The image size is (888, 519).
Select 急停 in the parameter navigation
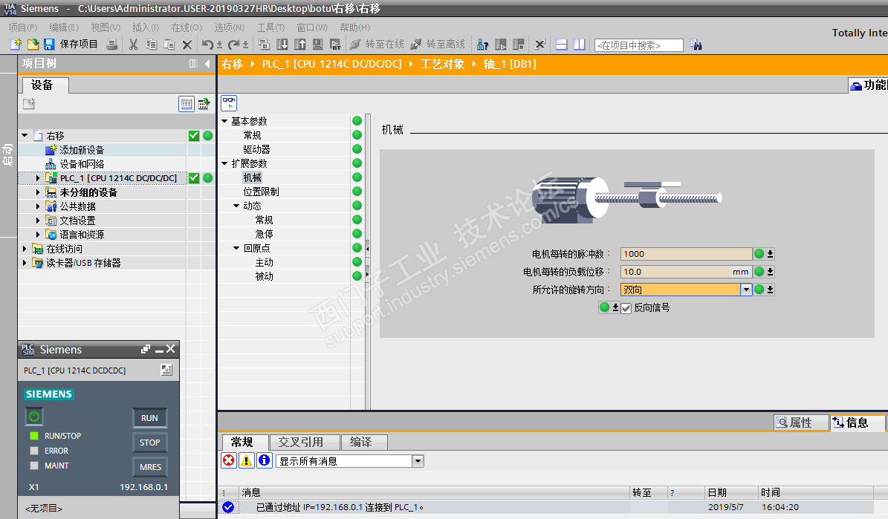[264, 234]
